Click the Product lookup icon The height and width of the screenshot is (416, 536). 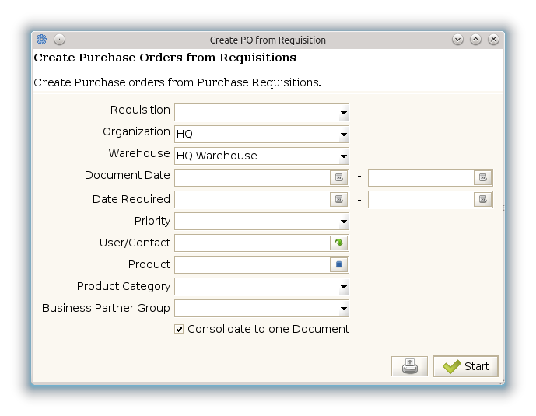pos(339,264)
